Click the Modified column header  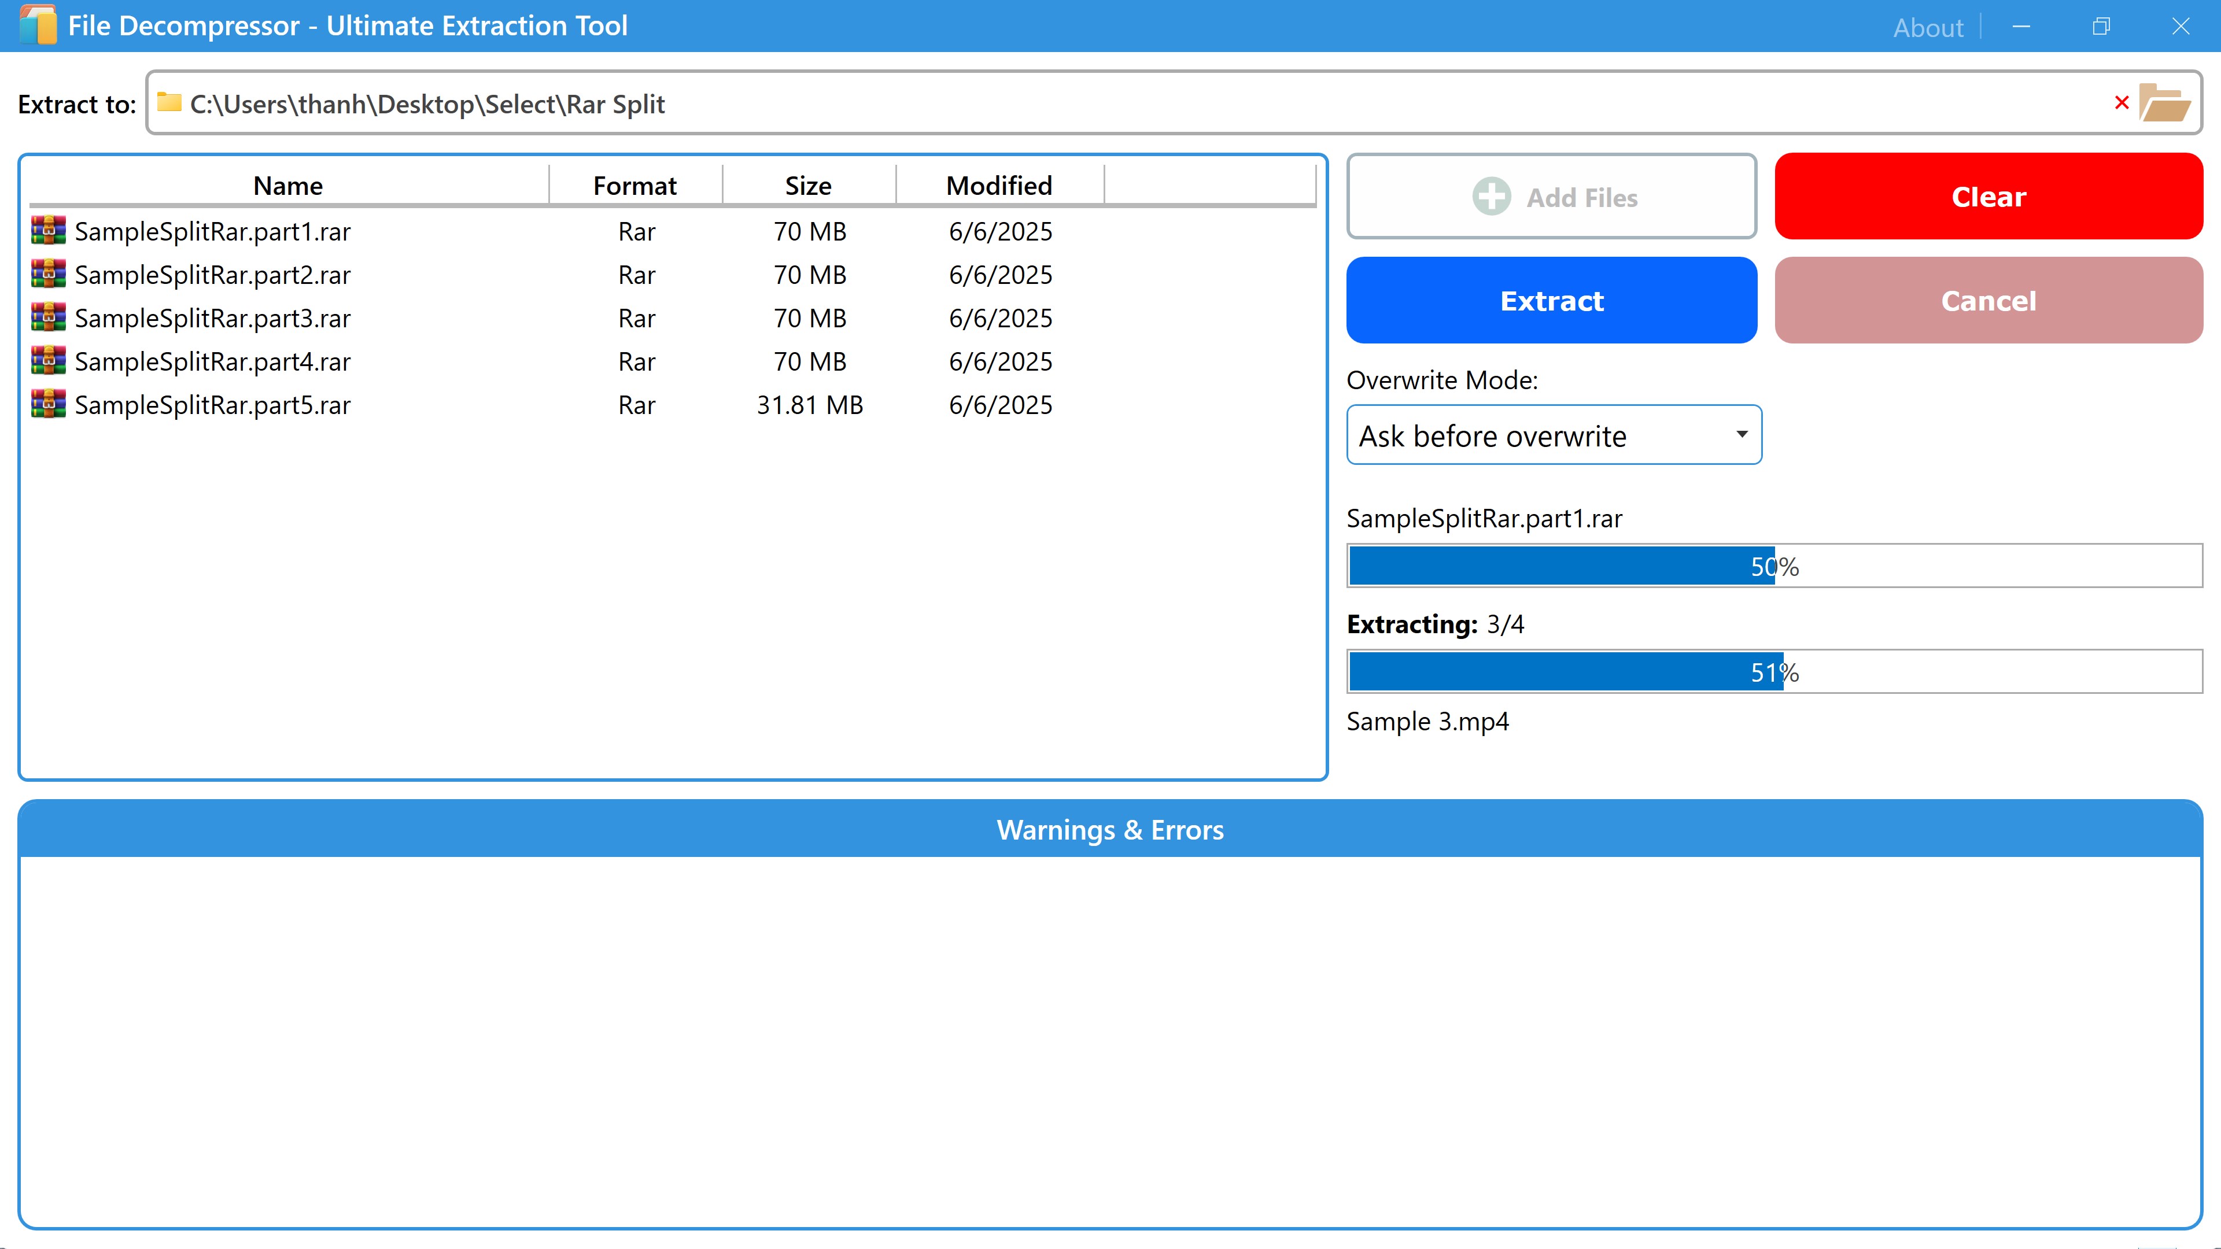(x=998, y=185)
